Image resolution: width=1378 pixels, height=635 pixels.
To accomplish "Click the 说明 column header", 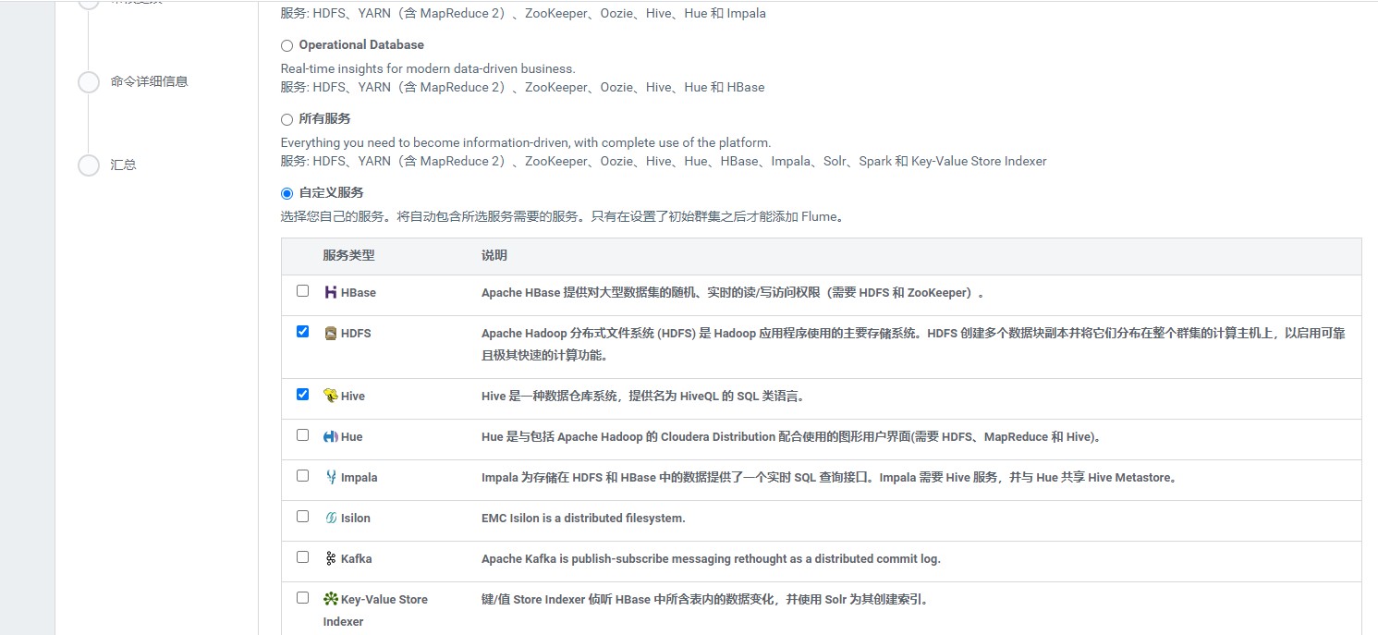I will pyautogui.click(x=494, y=255).
